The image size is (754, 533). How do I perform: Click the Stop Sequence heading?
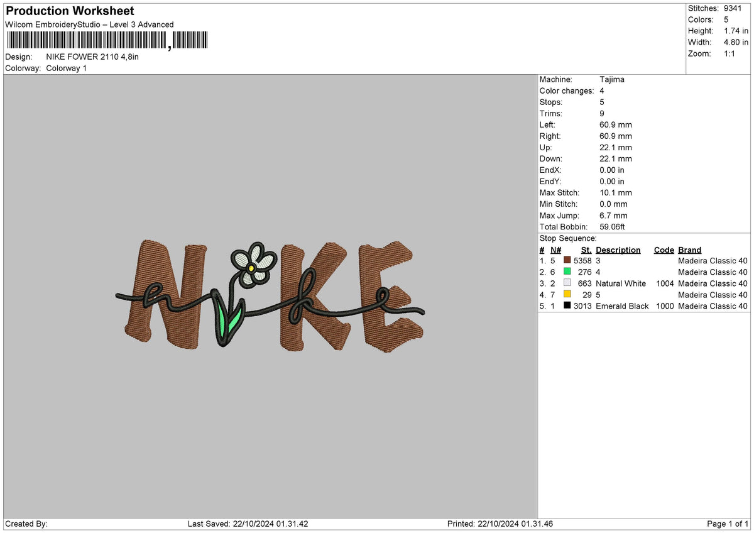point(568,238)
